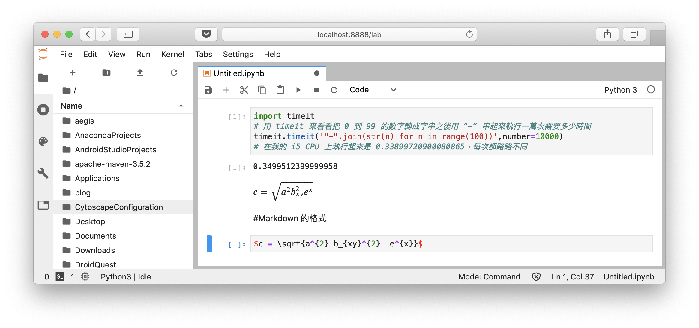Upload files with the upload icon

pos(140,73)
